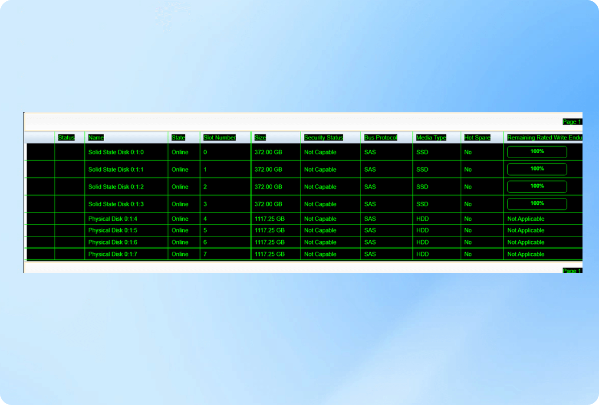
Task: Click 372.00 GB size of Solid State Disk 0:1:1
Action: [268, 170]
